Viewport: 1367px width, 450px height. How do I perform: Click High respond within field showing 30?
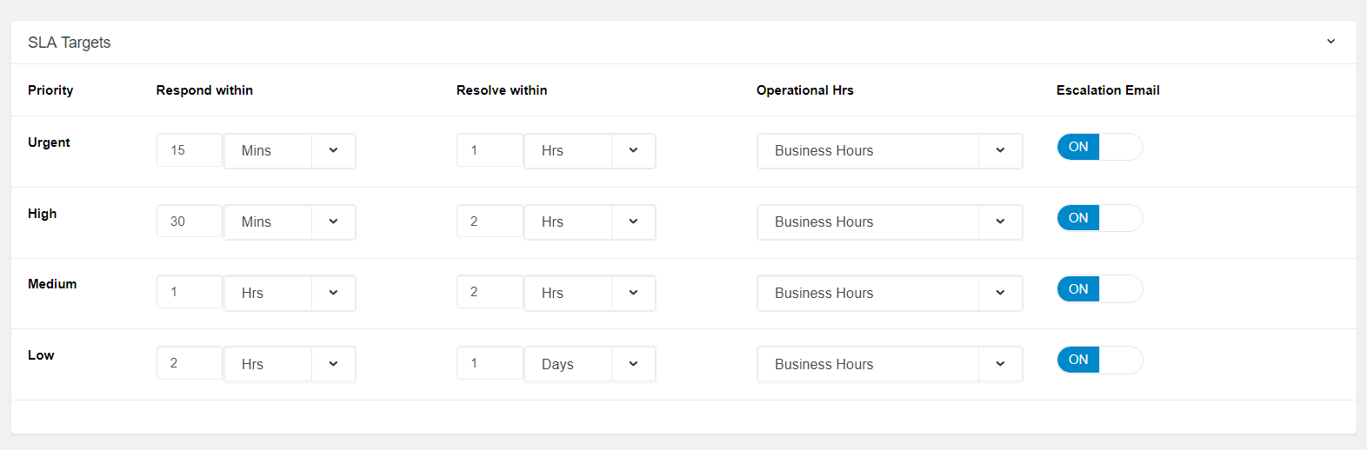point(189,222)
